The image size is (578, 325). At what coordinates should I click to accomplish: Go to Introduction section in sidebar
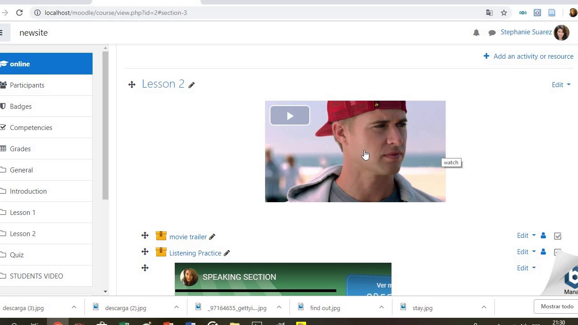(x=46, y=191)
